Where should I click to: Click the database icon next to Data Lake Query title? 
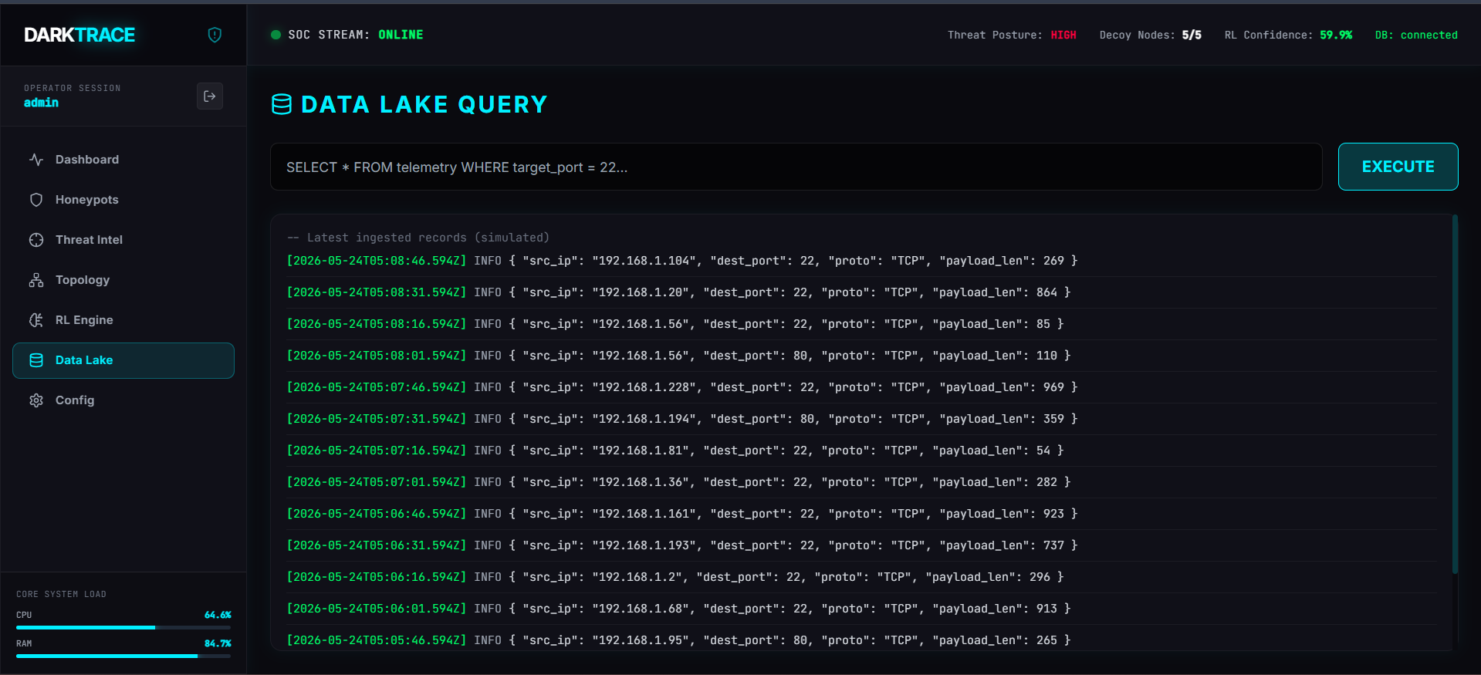[282, 104]
